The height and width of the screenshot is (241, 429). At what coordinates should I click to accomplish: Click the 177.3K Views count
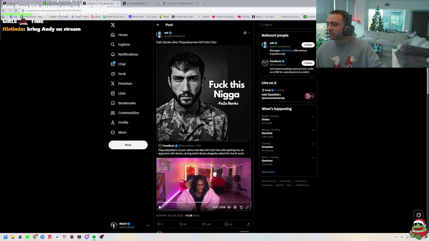tap(192, 216)
